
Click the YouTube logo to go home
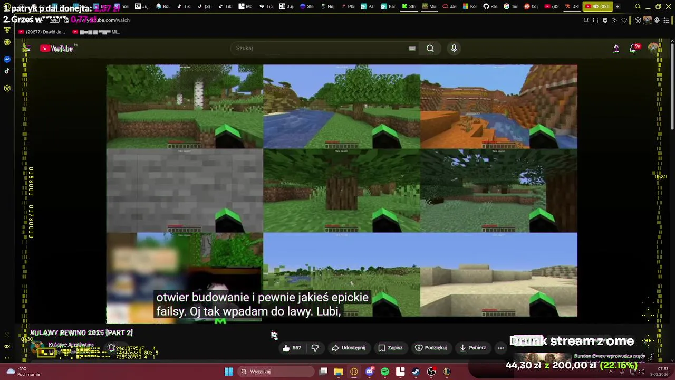click(x=56, y=49)
